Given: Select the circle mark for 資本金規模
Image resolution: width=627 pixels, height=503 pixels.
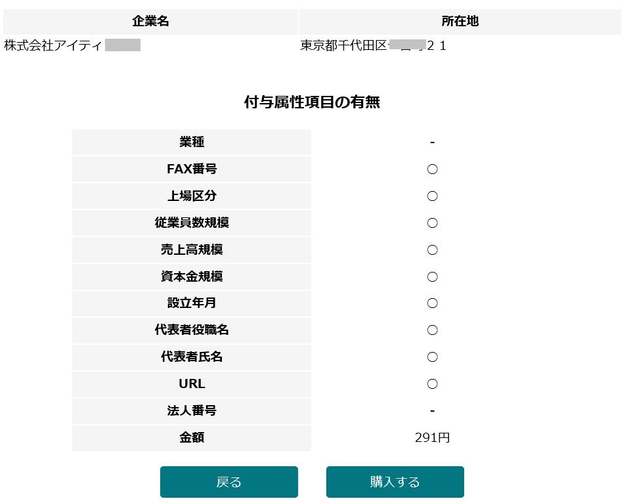Looking at the screenshot, I should click(x=432, y=276).
